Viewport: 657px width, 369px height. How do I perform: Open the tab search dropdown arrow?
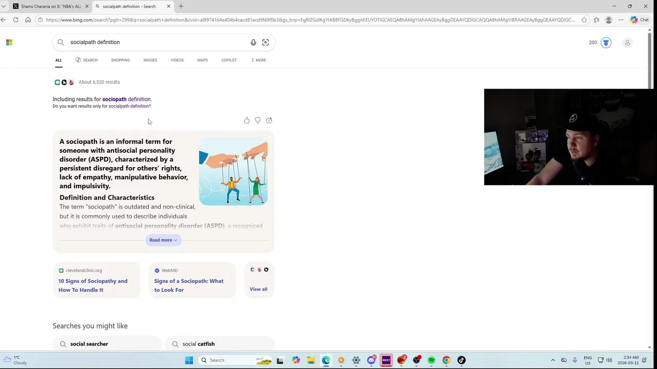point(4,6)
